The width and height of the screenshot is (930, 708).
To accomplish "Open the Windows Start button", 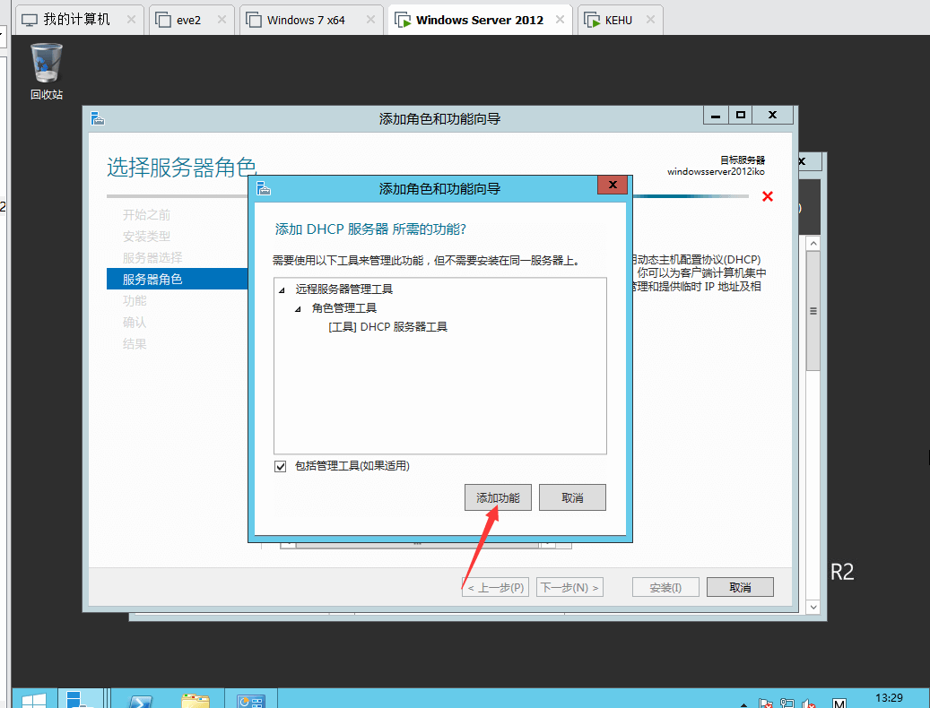I will coord(34,699).
